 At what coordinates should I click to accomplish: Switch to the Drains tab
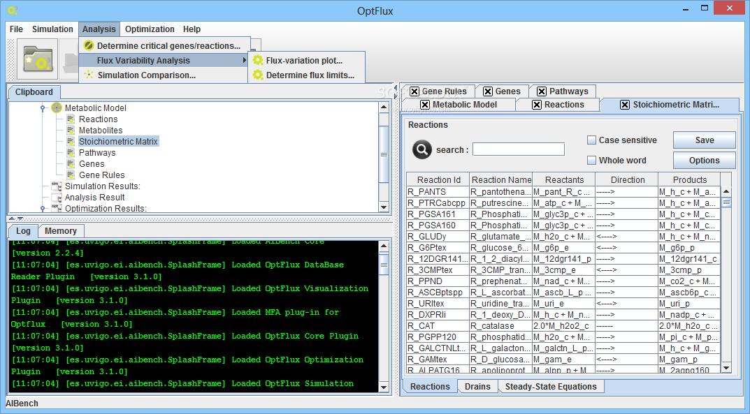[477, 386]
